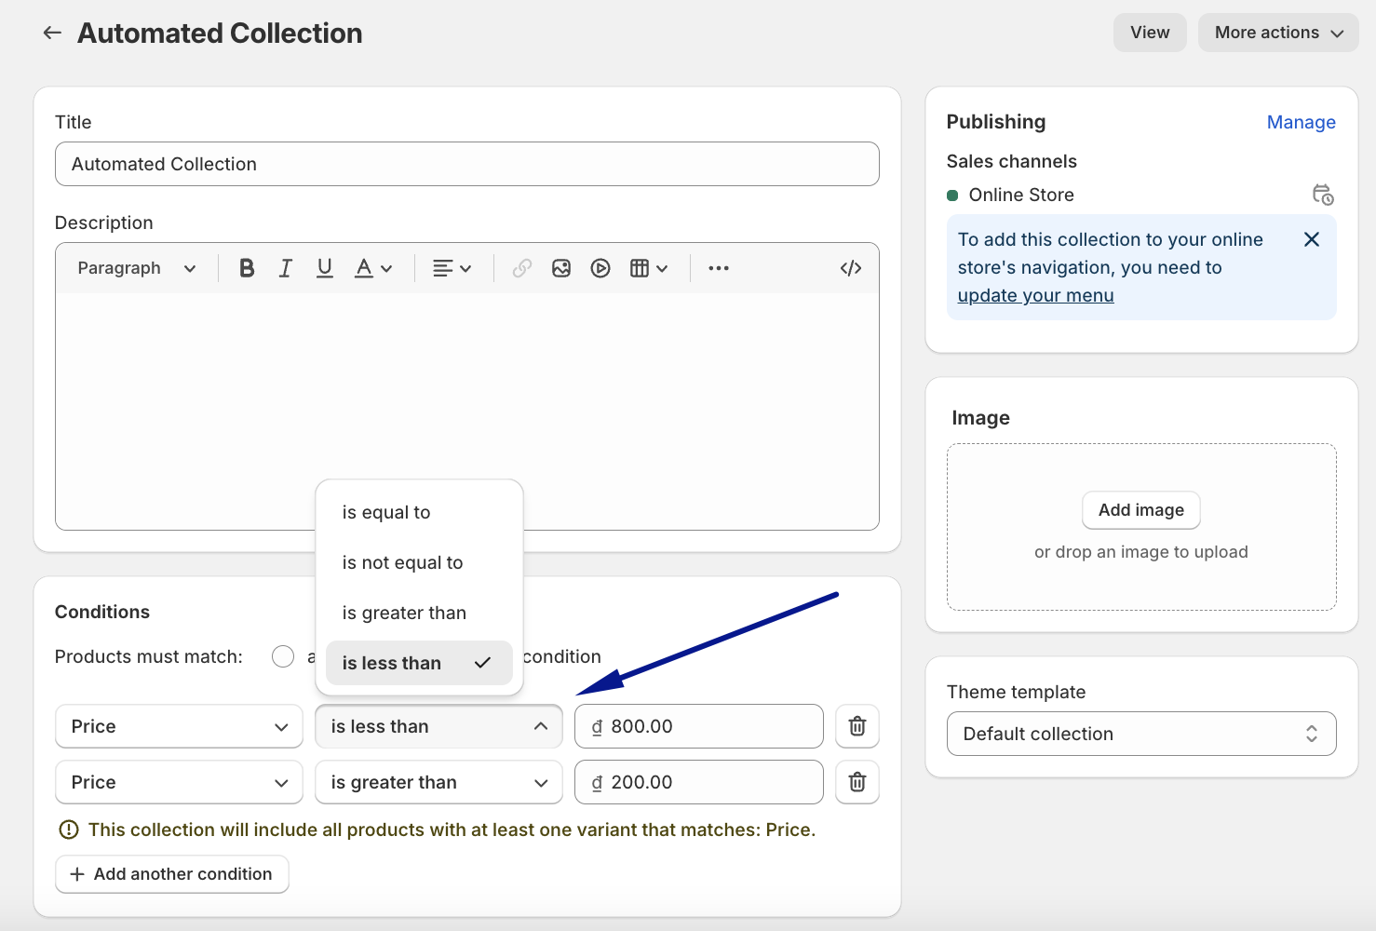Open the Price field dropdown for the 200.00 row
The image size is (1376, 931).
pyautogui.click(x=179, y=782)
